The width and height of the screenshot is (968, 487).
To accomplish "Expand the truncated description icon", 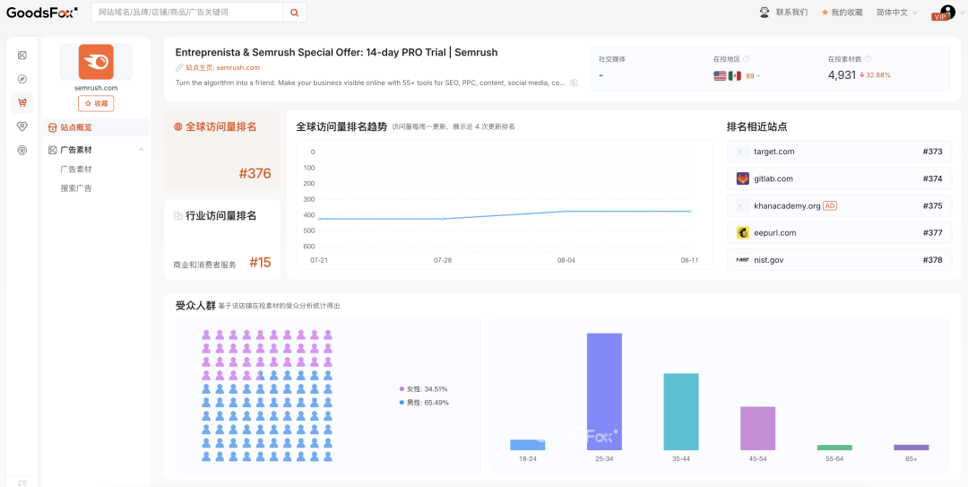I will point(574,83).
